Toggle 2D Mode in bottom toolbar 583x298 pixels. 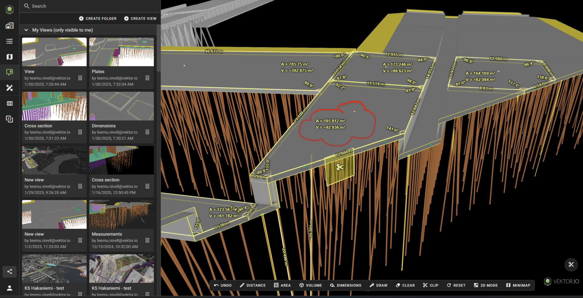pyautogui.click(x=486, y=285)
